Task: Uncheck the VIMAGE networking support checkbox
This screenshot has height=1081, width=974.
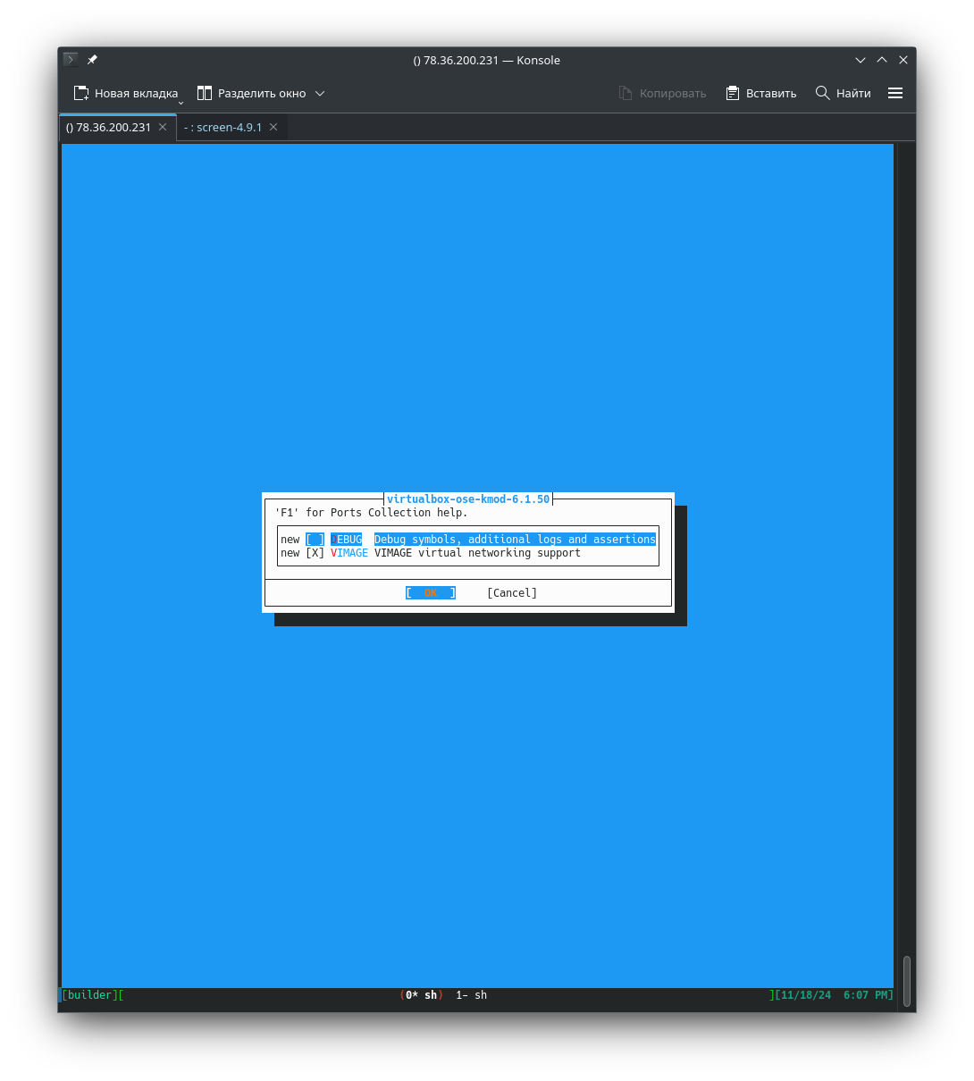Action: point(315,553)
